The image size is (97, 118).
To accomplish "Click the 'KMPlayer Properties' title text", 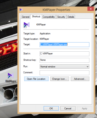I will click(x=56, y=10).
